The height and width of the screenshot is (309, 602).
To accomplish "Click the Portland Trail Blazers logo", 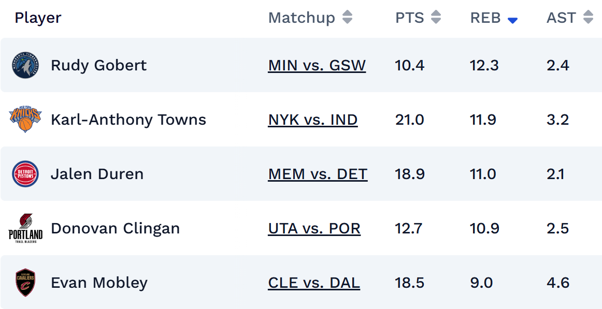I will (x=25, y=228).
